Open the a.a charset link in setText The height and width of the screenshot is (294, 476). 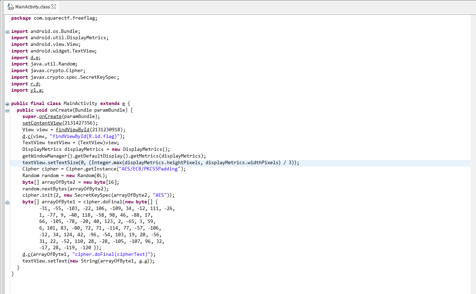pyautogui.click(x=144, y=261)
